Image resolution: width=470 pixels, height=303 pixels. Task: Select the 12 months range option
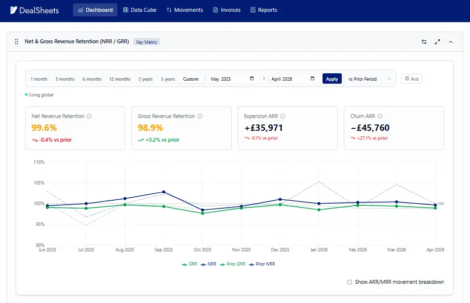pyautogui.click(x=120, y=79)
